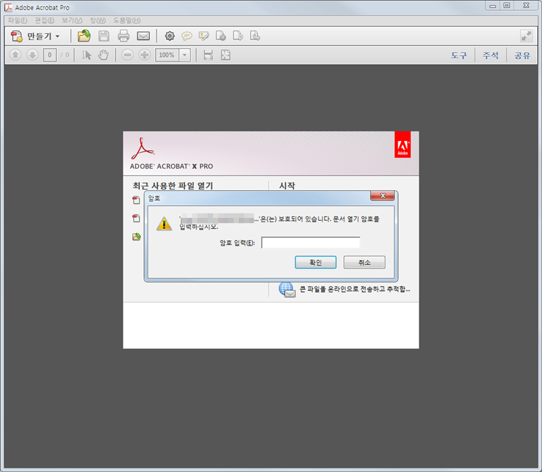Select the text selection cursor tool

click(87, 55)
